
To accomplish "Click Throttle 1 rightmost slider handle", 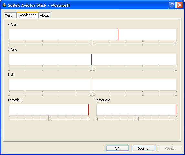I will pos(89,118).
